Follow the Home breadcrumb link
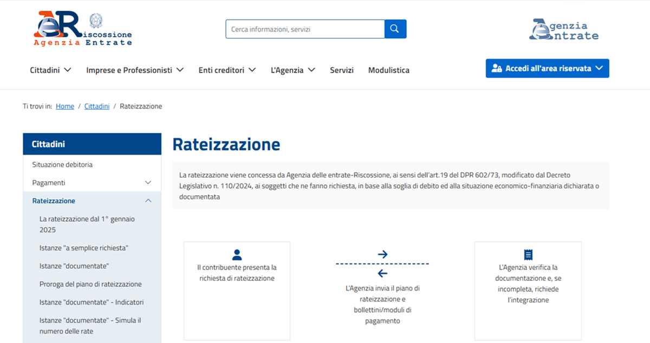 click(x=65, y=106)
